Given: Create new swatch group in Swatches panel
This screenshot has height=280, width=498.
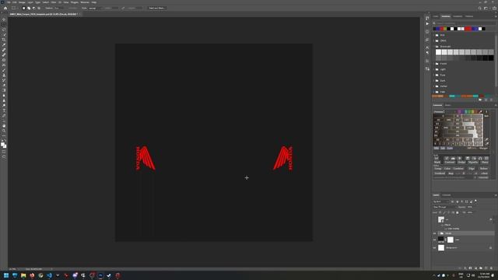Looking at the screenshot, I should (x=480, y=100).
